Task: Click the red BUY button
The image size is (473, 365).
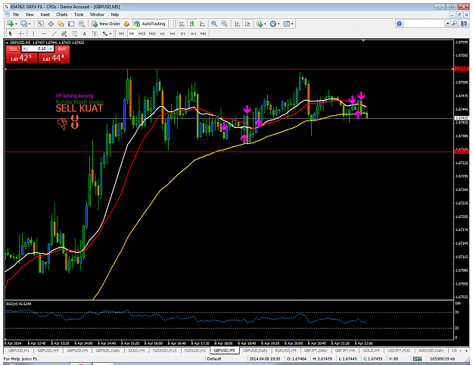Action: click(x=54, y=55)
